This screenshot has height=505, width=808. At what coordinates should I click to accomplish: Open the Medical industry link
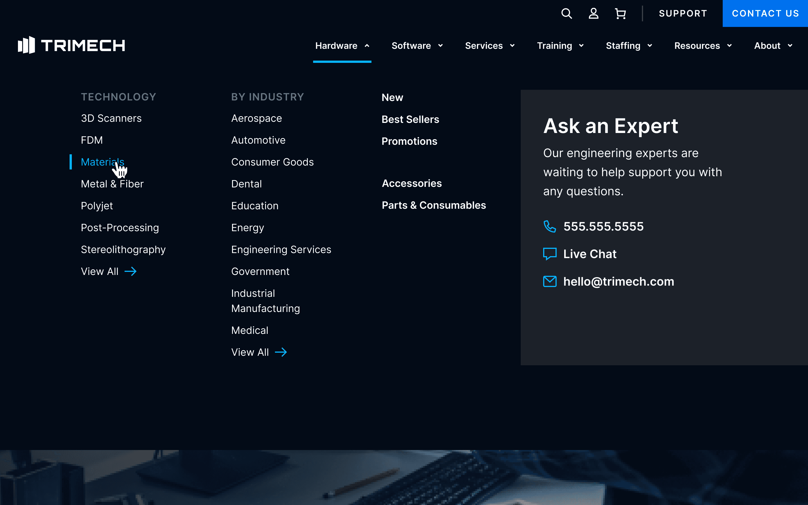click(250, 331)
